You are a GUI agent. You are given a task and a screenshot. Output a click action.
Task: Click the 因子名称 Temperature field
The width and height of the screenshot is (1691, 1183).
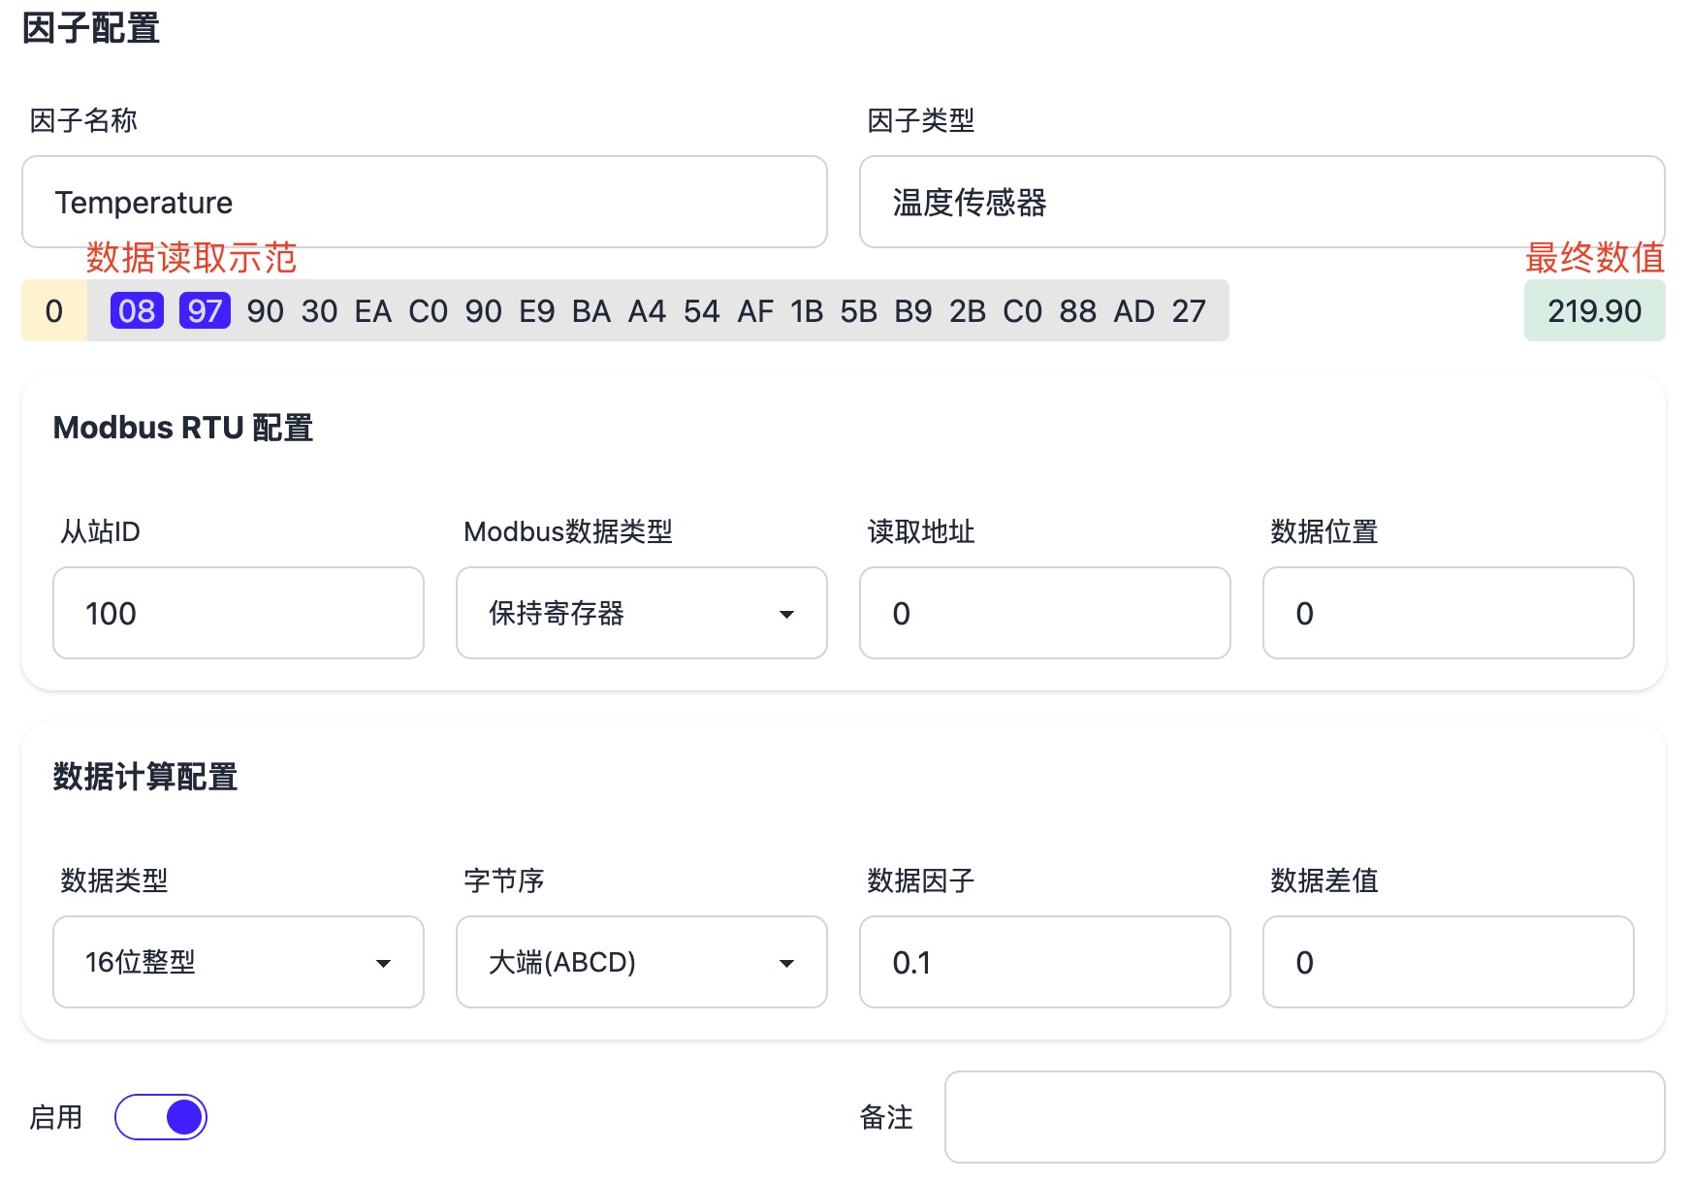424,202
